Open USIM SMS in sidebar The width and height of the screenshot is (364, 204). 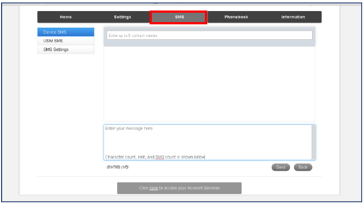[x=66, y=41]
